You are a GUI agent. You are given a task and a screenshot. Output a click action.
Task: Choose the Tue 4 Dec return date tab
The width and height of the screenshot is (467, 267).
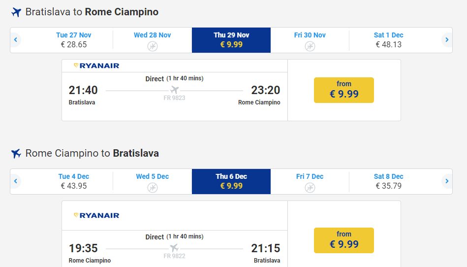[74, 181]
